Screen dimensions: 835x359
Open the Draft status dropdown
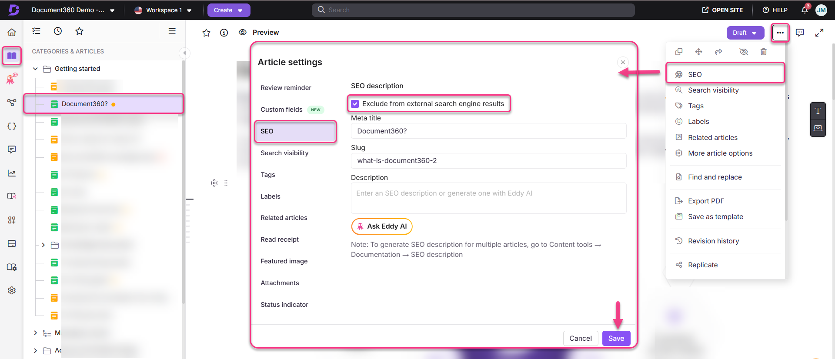click(745, 33)
